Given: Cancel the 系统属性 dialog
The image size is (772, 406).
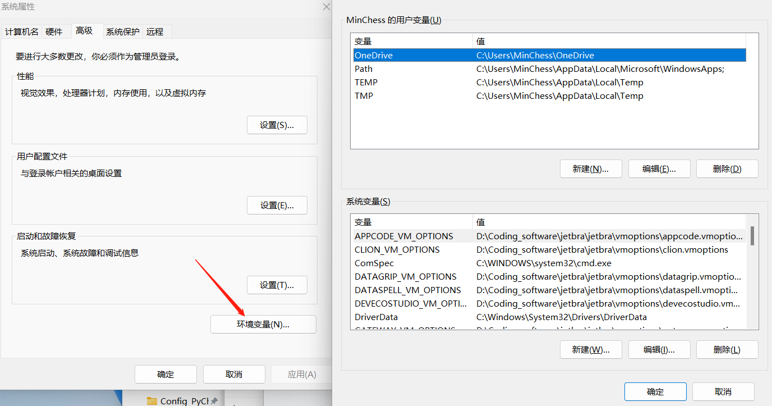Looking at the screenshot, I should coord(234,374).
